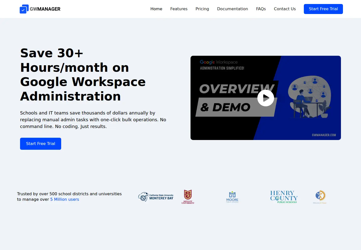The width and height of the screenshot is (361, 250).
Task: Click Start Free Trial in the header
Action: click(323, 9)
